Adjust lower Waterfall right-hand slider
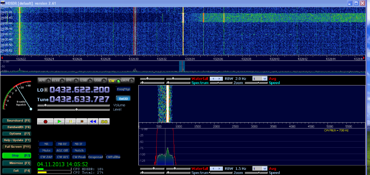370x175 pixels. click(x=178, y=169)
